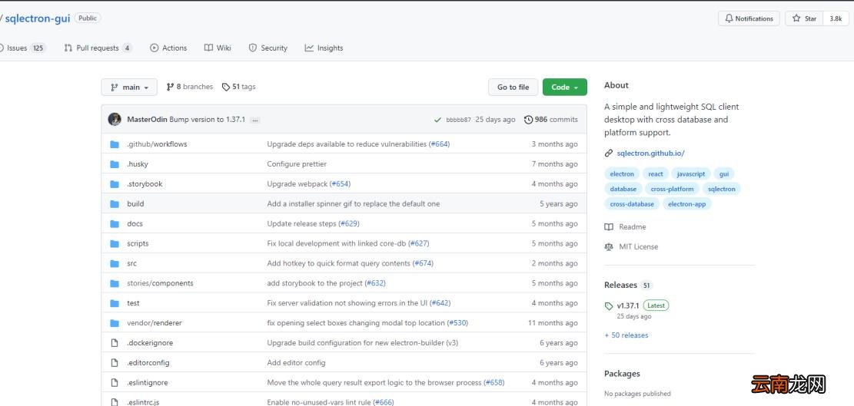Click folder icon beside .github/workflows
The image size is (854, 406).
(115, 144)
